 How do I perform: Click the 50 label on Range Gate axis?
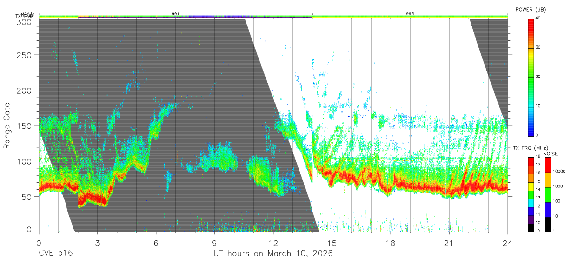(27, 197)
